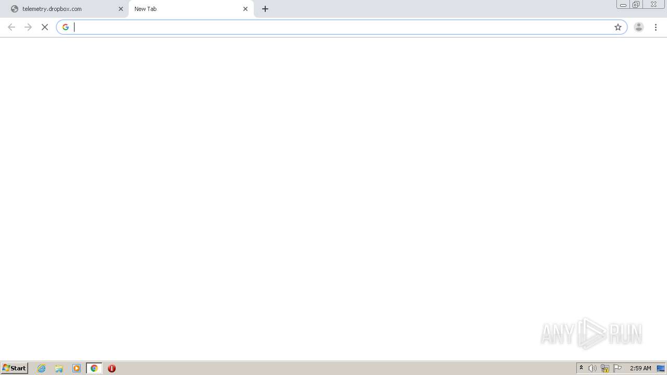Open the Chrome profile avatar menu
The image size is (667, 375).
click(x=639, y=27)
